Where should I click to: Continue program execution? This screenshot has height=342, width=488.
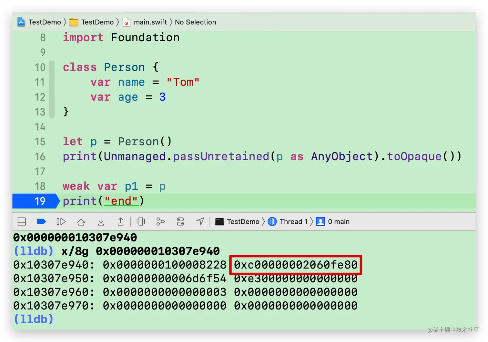[61, 221]
